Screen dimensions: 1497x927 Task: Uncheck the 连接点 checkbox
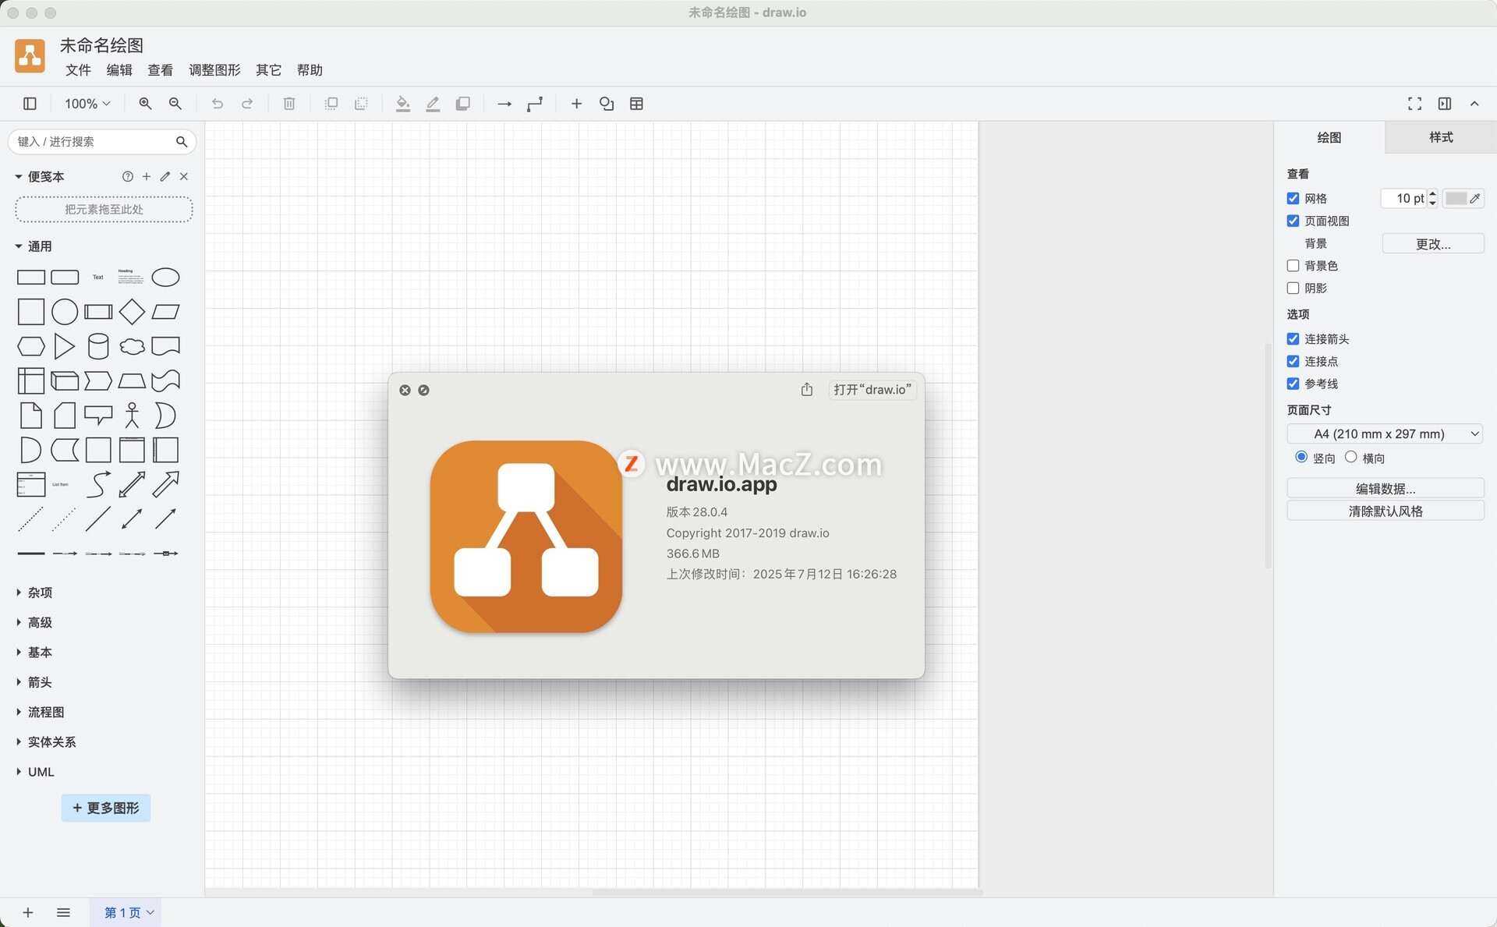pyautogui.click(x=1293, y=362)
